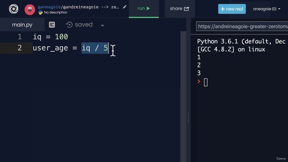Open the red robot user avatar

[x=30, y=9]
